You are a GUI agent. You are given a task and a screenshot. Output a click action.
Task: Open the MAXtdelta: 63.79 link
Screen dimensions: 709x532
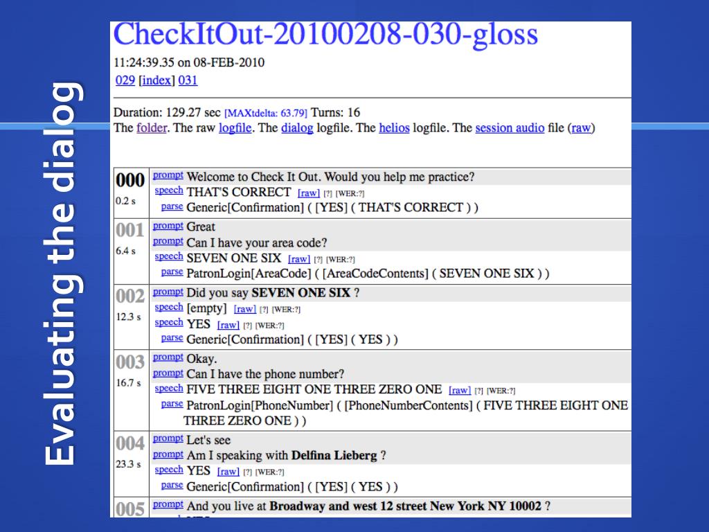265,113
